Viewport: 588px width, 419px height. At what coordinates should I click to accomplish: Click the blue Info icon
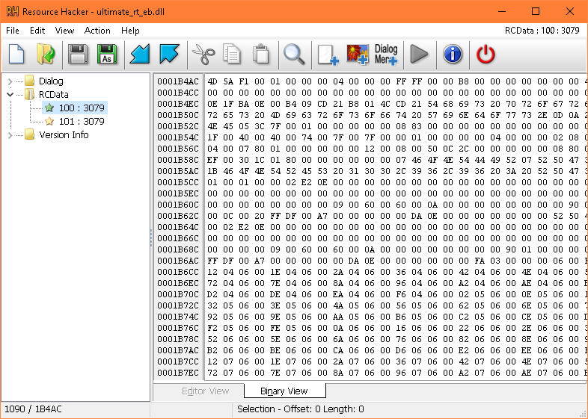453,54
